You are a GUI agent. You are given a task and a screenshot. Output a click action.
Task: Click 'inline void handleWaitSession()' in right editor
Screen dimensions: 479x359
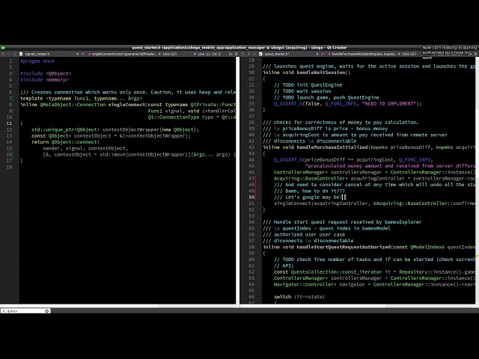[x=307, y=73]
